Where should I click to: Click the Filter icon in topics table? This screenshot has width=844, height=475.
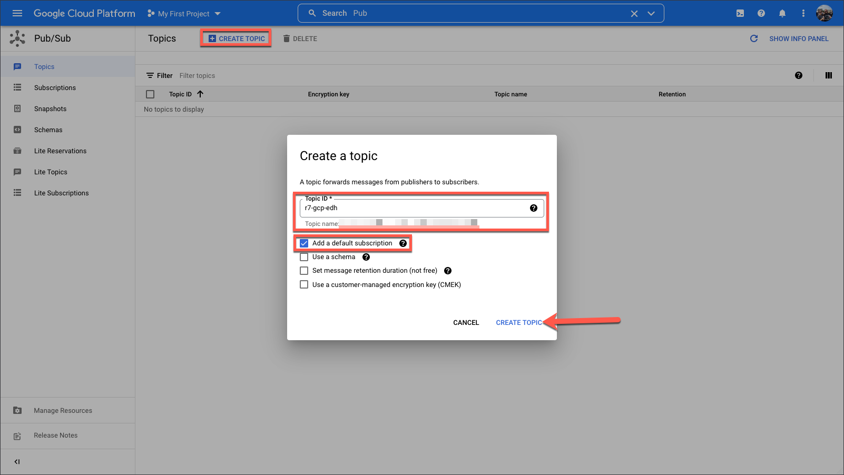[x=150, y=75]
